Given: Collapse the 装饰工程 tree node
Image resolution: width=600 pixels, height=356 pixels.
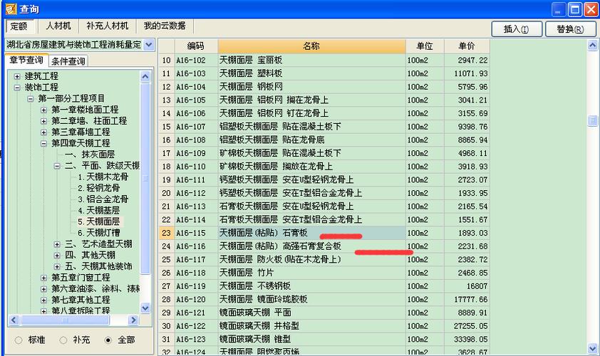Looking at the screenshot, I should [18, 87].
